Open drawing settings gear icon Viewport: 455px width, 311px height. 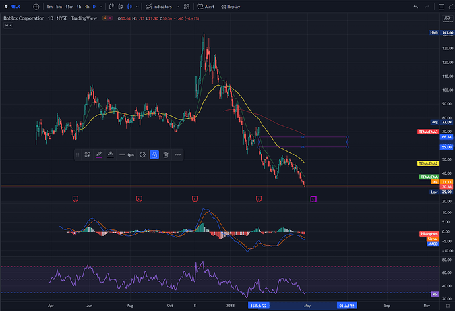tap(142, 155)
